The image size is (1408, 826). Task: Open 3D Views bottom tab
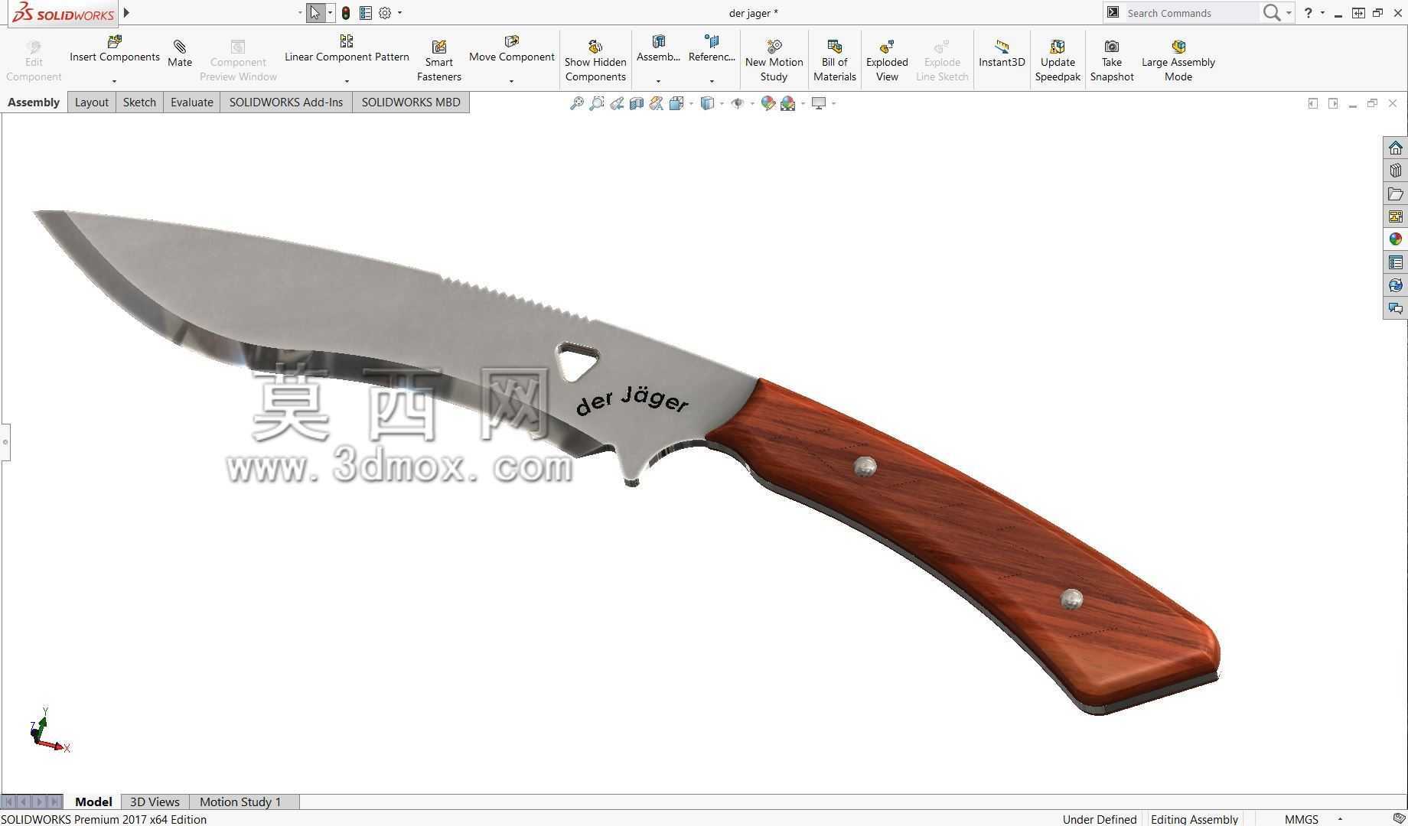tap(155, 802)
